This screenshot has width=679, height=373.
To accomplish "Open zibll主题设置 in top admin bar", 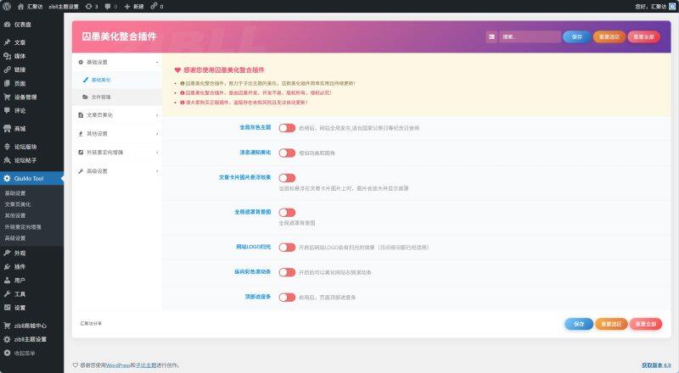I will click(x=63, y=7).
